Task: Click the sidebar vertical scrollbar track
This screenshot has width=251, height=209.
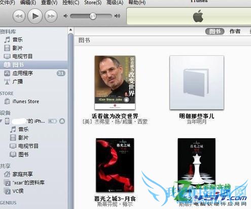Action: point(71,120)
